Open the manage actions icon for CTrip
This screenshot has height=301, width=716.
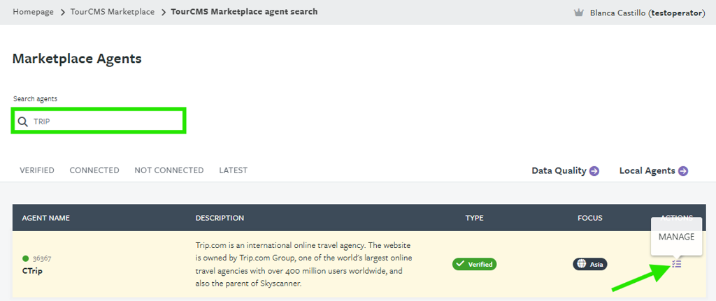click(x=677, y=263)
